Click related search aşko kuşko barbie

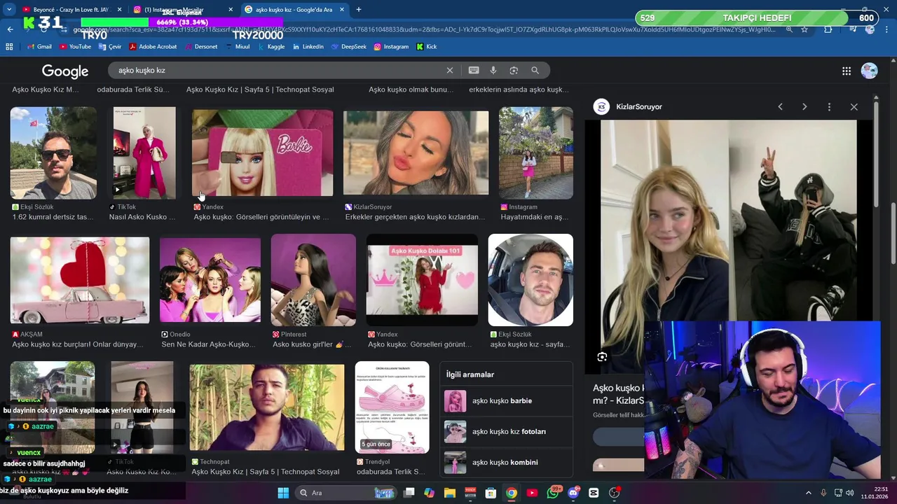[x=506, y=401]
